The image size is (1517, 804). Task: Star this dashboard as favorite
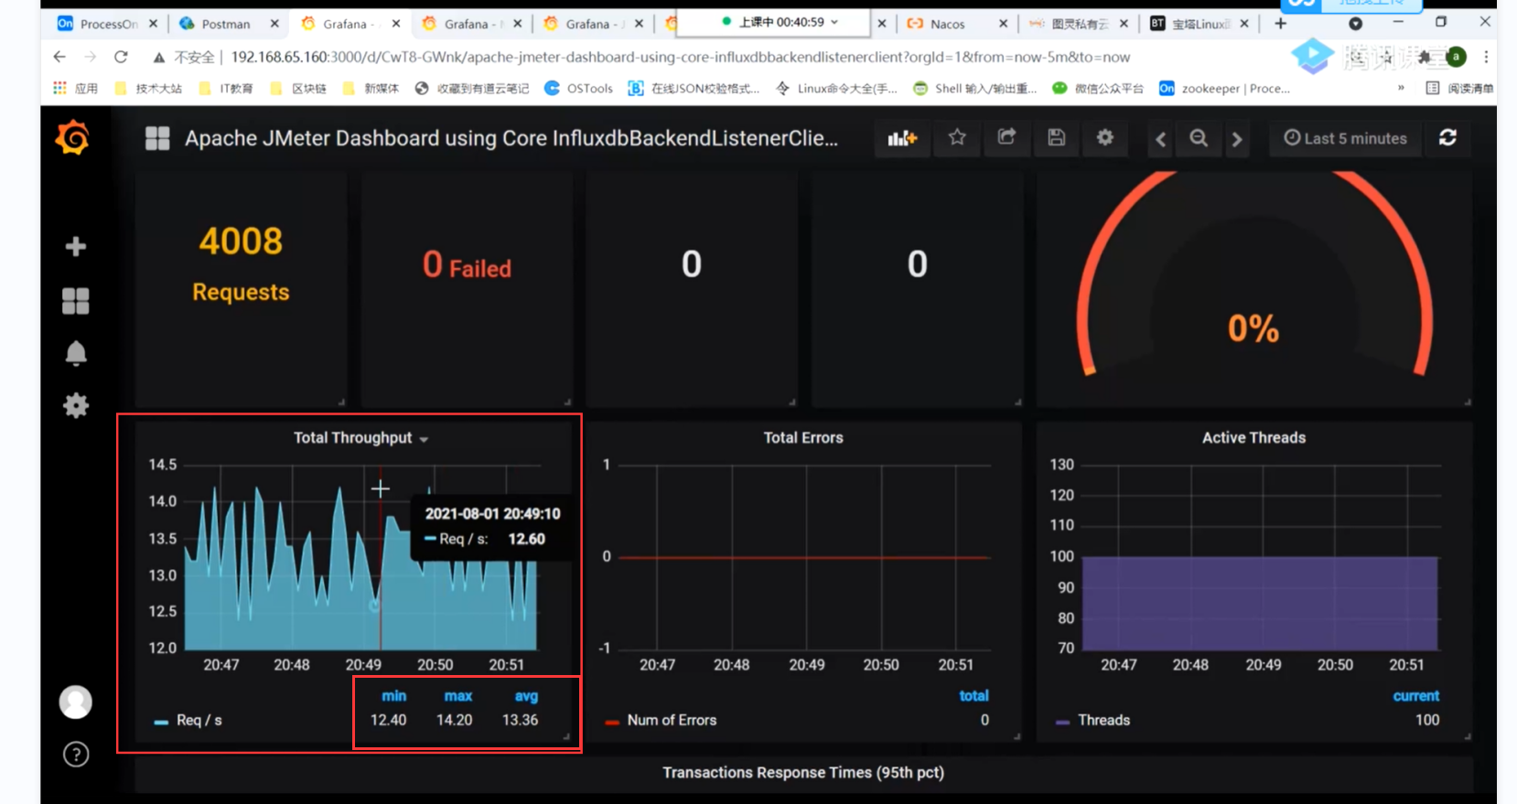957,138
